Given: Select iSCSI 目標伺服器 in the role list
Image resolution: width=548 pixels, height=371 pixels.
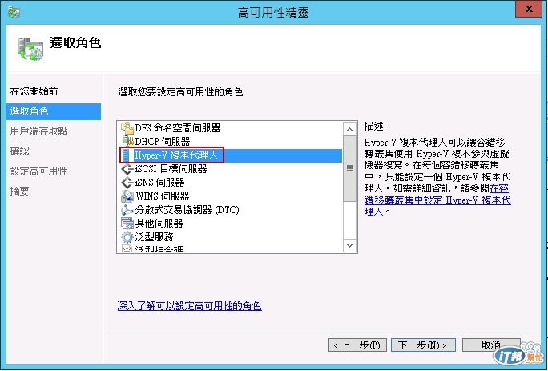Looking at the screenshot, I should [171, 169].
